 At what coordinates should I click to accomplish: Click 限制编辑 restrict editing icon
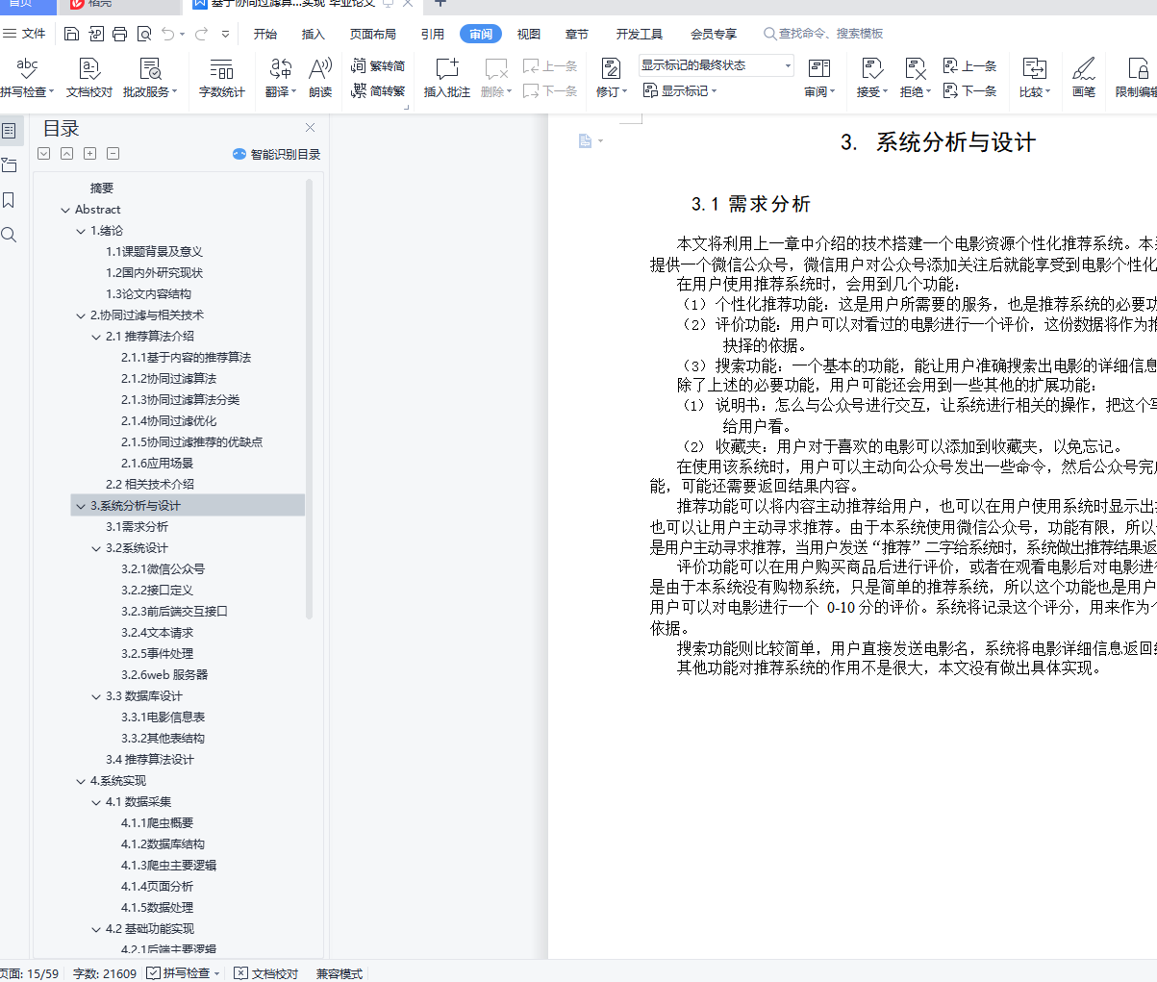(x=1137, y=78)
